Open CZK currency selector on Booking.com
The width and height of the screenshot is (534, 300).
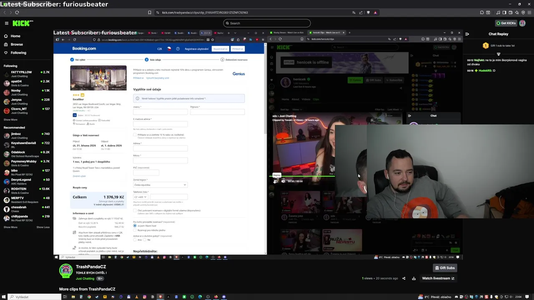159,49
